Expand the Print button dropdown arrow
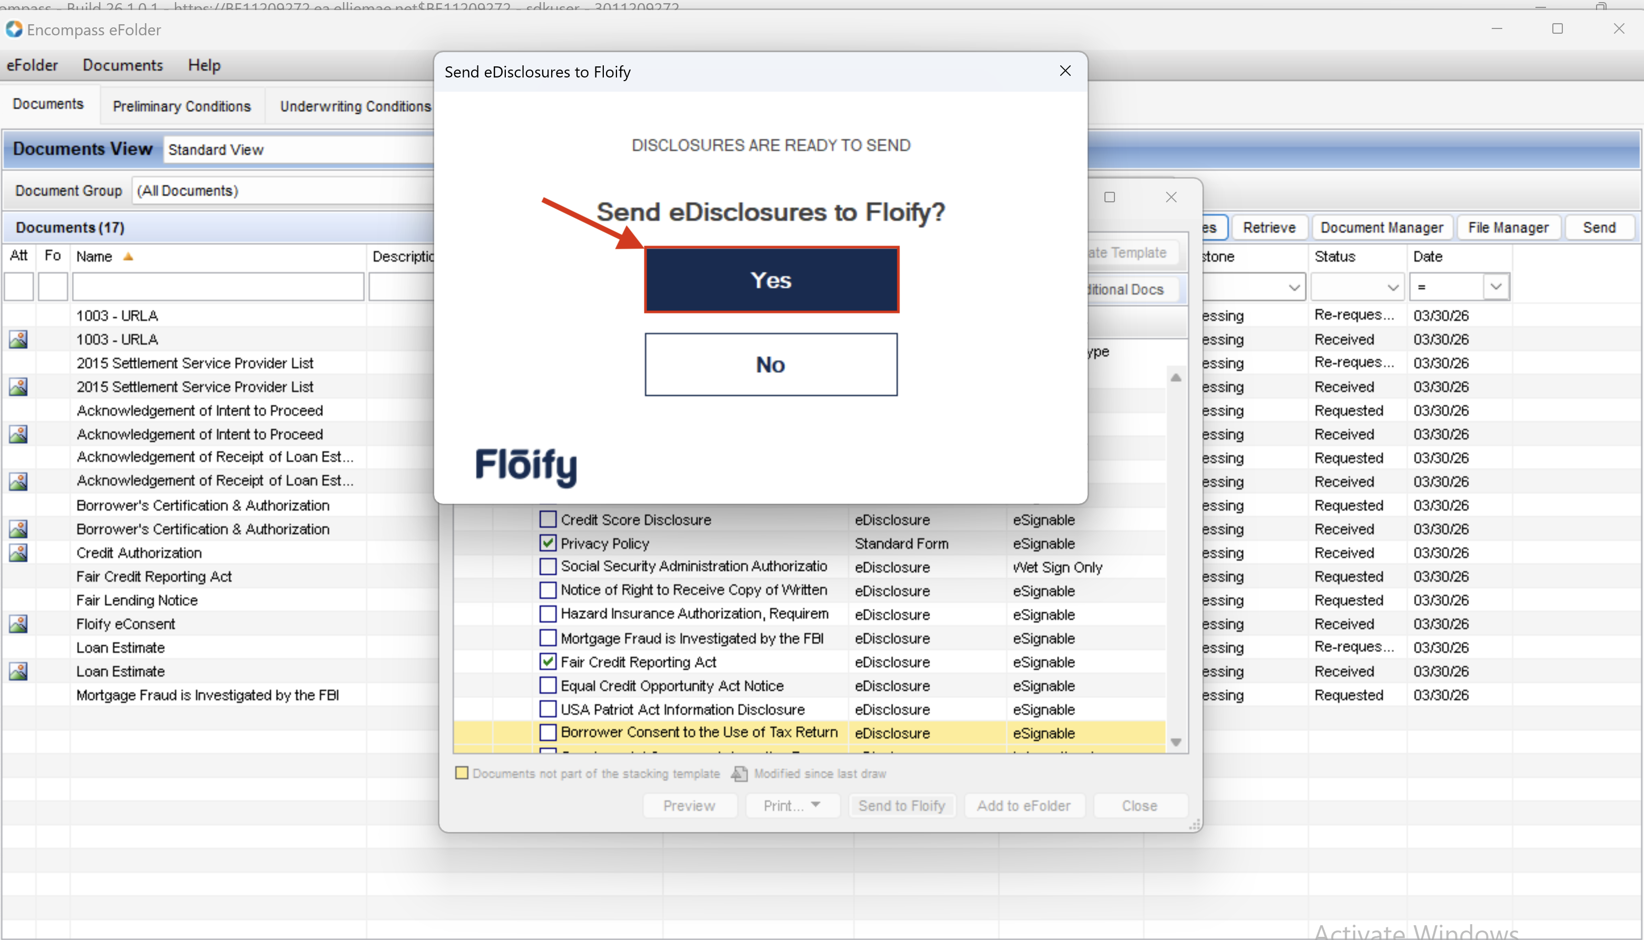The image size is (1644, 940). (816, 805)
